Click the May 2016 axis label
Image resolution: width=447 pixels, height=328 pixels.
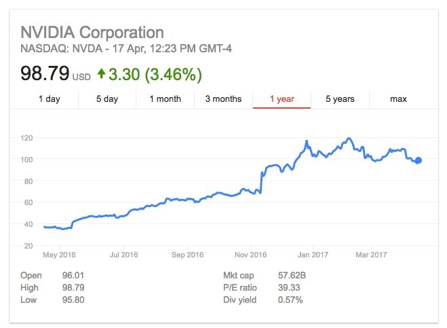point(59,255)
